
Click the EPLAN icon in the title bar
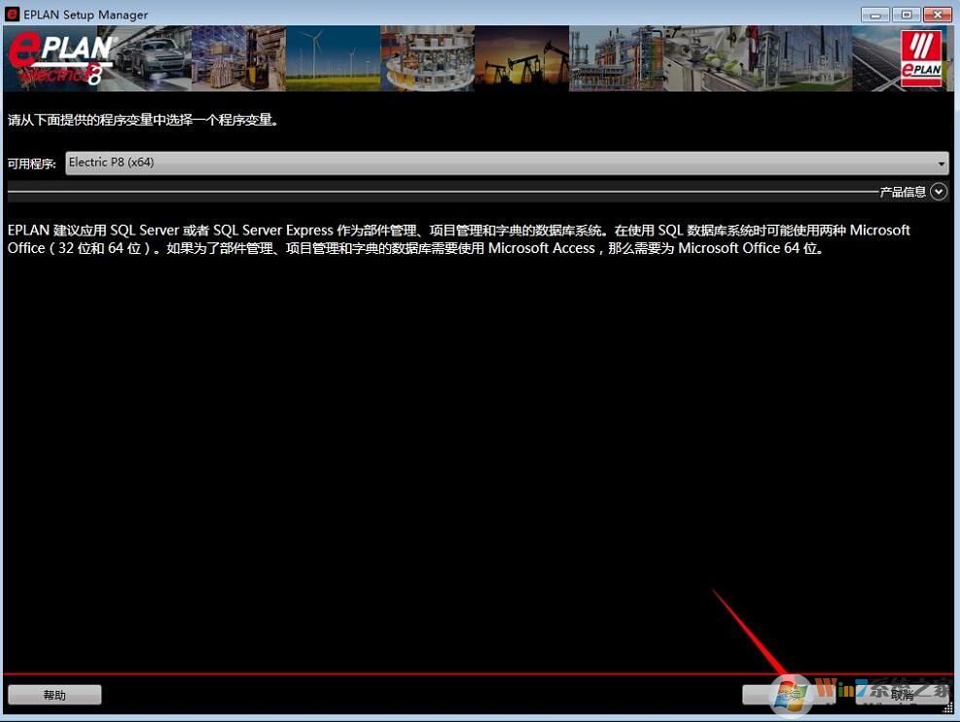pos(11,14)
